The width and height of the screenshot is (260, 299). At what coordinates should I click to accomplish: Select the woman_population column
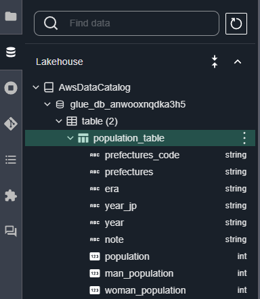tap(145, 290)
